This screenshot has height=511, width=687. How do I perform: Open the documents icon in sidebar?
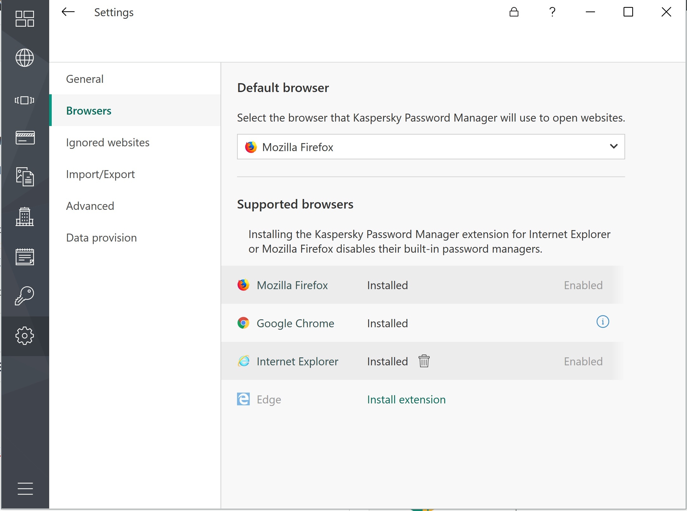[x=25, y=176]
